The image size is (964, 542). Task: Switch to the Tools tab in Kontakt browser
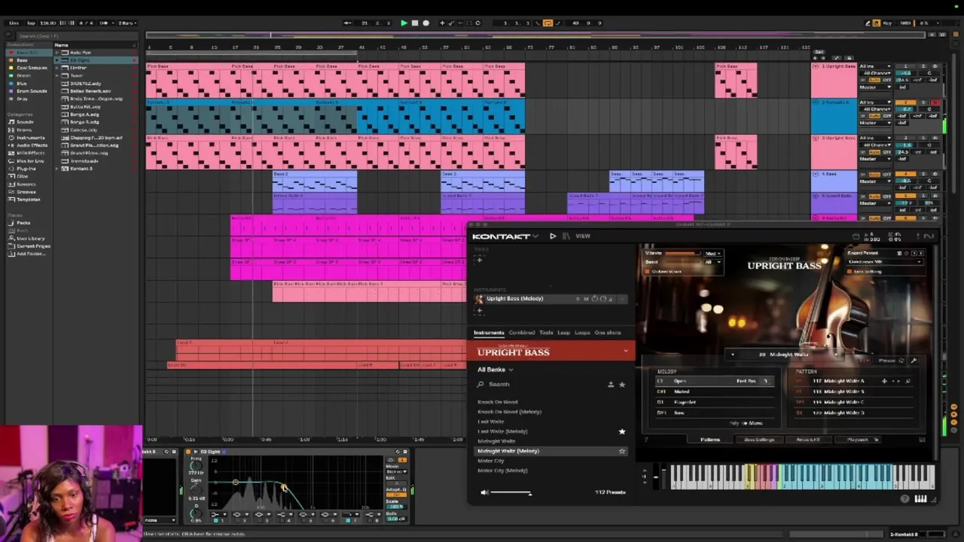pos(546,333)
